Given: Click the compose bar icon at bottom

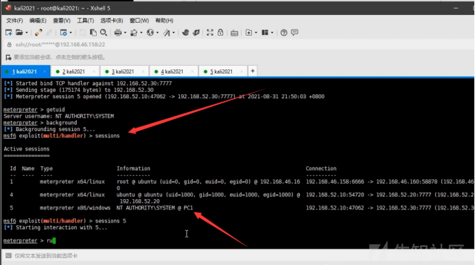Looking at the screenshot, I should pyautogui.click(x=8, y=256).
